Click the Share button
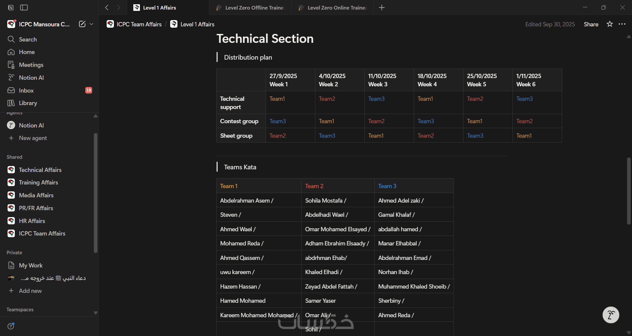Viewport: 632px width, 336px height. [591, 24]
